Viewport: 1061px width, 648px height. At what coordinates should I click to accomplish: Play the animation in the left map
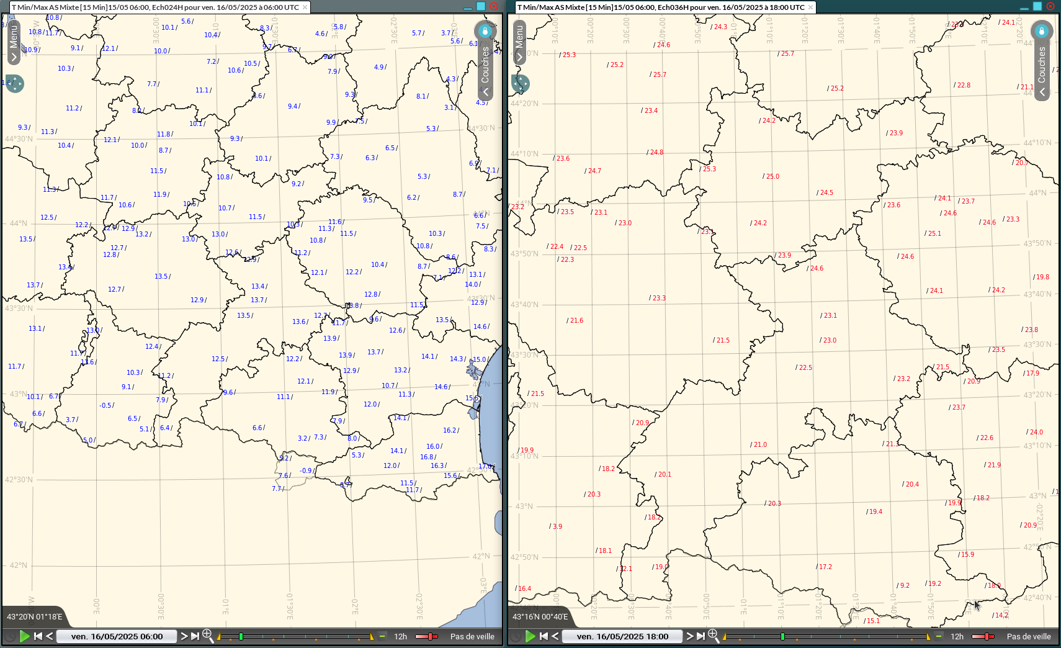tap(25, 636)
